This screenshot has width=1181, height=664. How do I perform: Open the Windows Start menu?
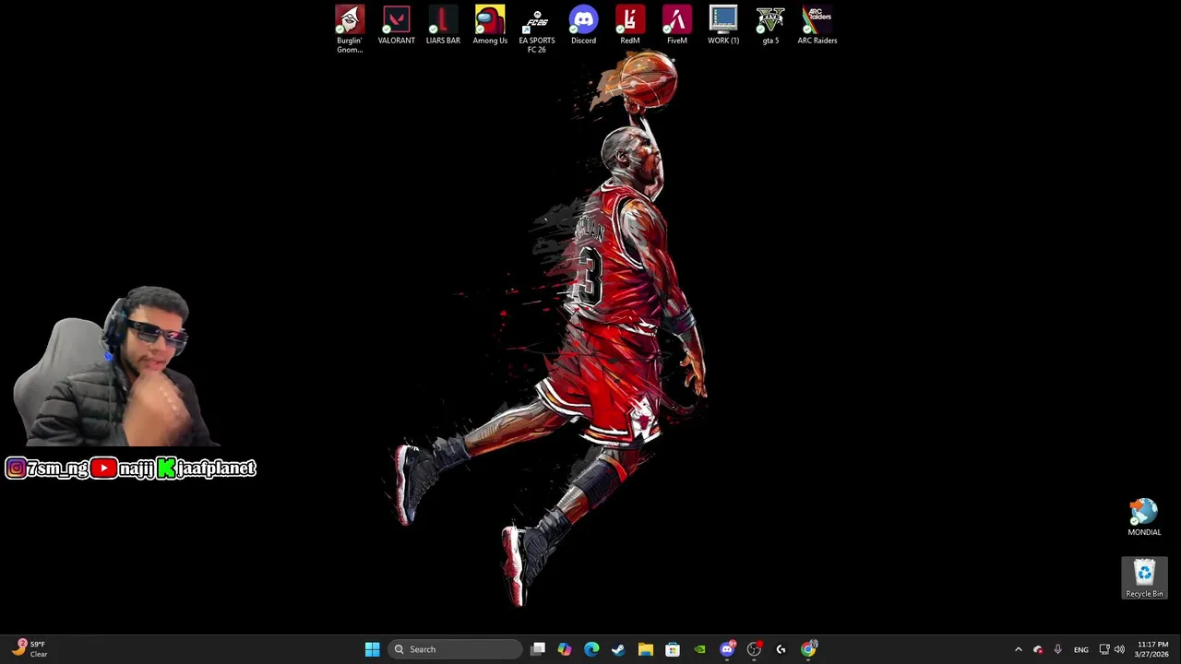pos(372,649)
